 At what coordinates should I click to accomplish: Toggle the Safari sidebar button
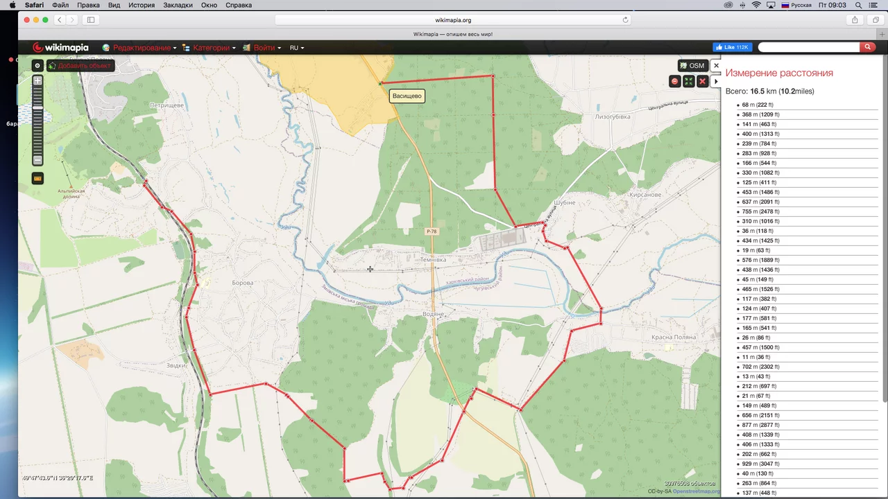coord(91,20)
